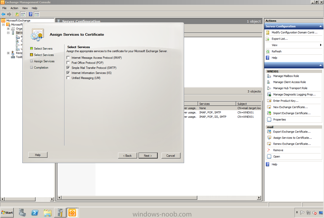Click the Start button

[7, 213]
